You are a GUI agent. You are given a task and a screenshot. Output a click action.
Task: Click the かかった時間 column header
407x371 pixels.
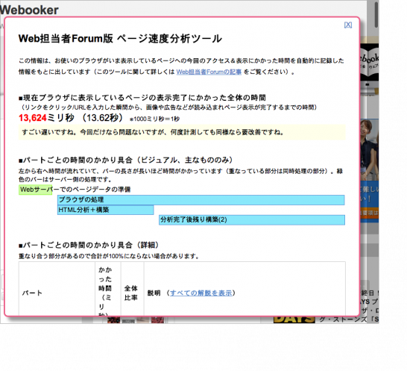tap(108, 289)
